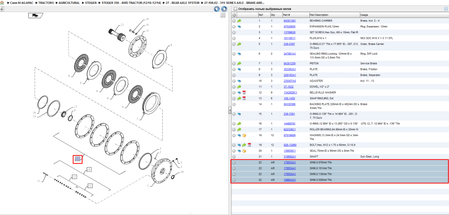Click green arrow on BOLT,Hex row
This screenshot has height=215, width=449.
(x=244, y=145)
